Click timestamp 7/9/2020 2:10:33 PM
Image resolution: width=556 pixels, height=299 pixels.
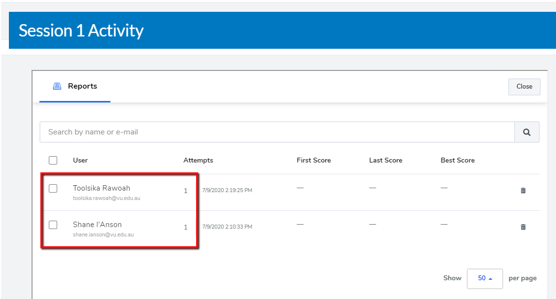[227, 227]
